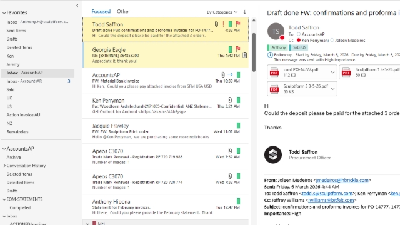Viewport: 400px width, 225px height.
Task: Open todd.s@sculptform.com email link
Action: pyautogui.click(x=327, y=193)
